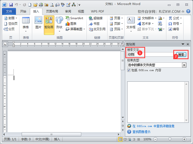Screen dimensions: 193x144
Task: Open the Screenshot (屏幕截图) dropdown
Action: click(75, 29)
